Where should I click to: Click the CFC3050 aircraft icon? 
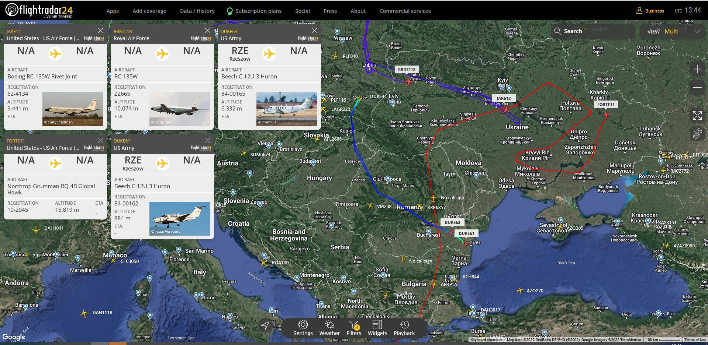(113, 260)
